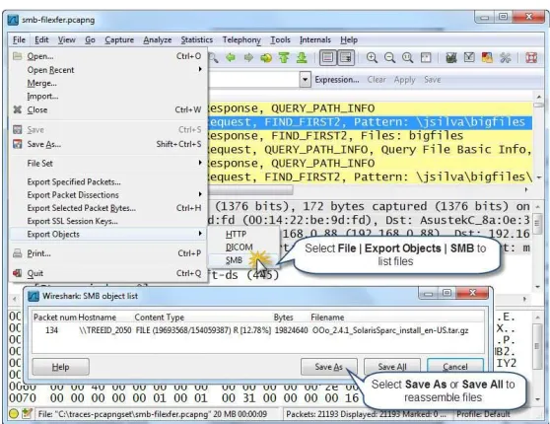
Task: Toggle packet list colorization button
Action: [327, 57]
